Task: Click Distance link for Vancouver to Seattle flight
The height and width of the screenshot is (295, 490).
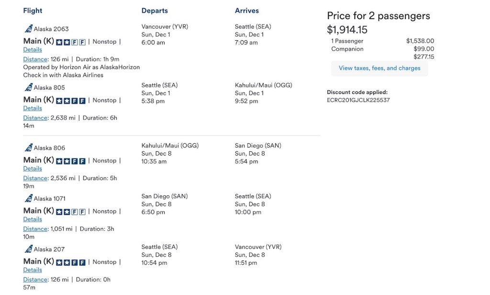Action: click(35, 59)
